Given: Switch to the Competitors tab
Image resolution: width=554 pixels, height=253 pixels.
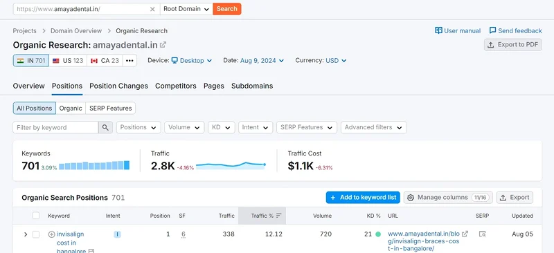Looking at the screenshot, I should (176, 86).
